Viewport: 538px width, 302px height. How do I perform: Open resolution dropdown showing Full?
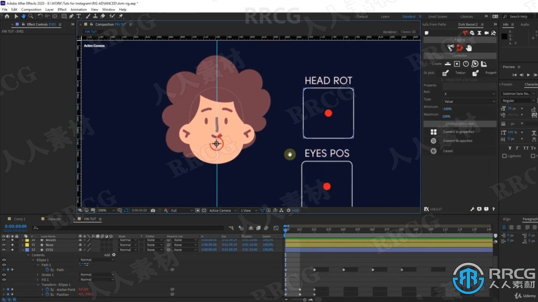[181, 211]
